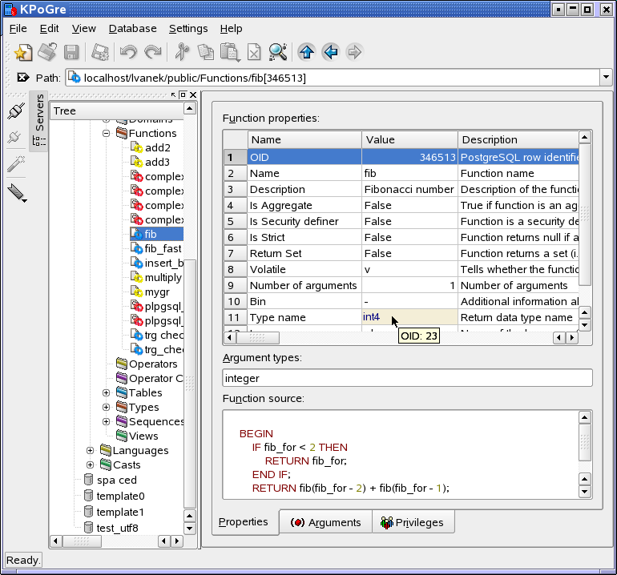Expand the Tables tree node
This screenshot has width=617, height=575.
(107, 393)
